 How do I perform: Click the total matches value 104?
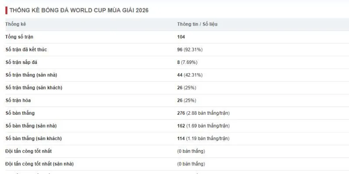[x=181, y=37]
